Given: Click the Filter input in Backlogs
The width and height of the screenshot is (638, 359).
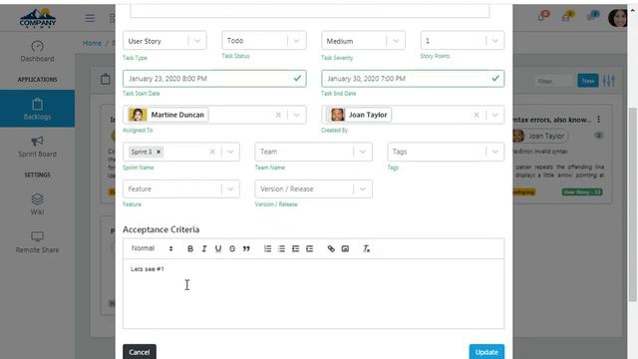Looking at the screenshot, I should pos(554,81).
